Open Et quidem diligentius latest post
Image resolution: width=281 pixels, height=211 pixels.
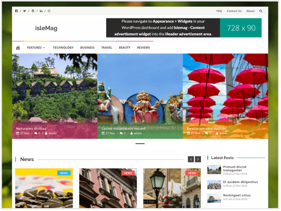point(240,182)
